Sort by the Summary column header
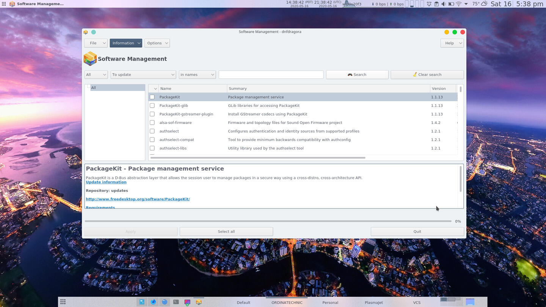The image size is (546, 307). pos(328,89)
